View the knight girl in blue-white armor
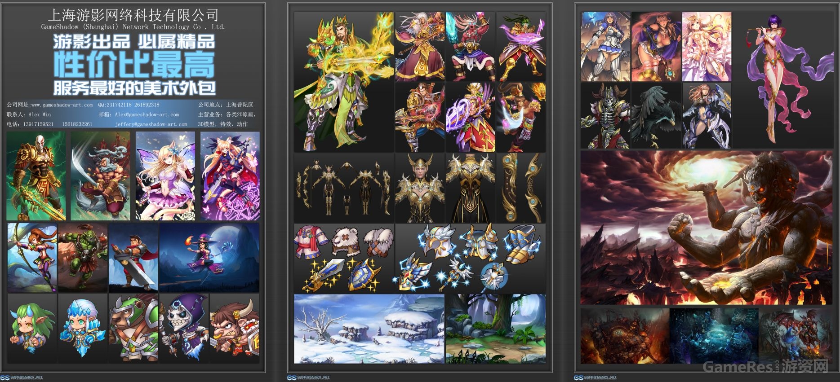 tap(605, 46)
